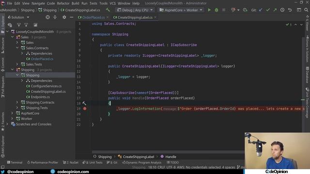Click LooselyCoupledMonolith solution root
310x174 pixels.
[35, 31]
